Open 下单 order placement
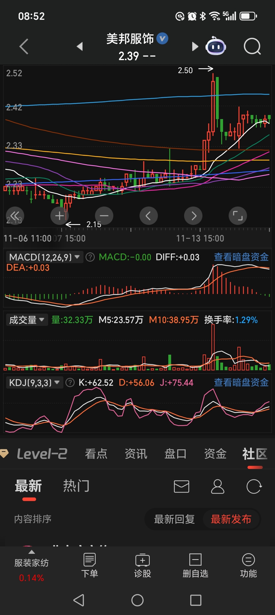 (90, 565)
